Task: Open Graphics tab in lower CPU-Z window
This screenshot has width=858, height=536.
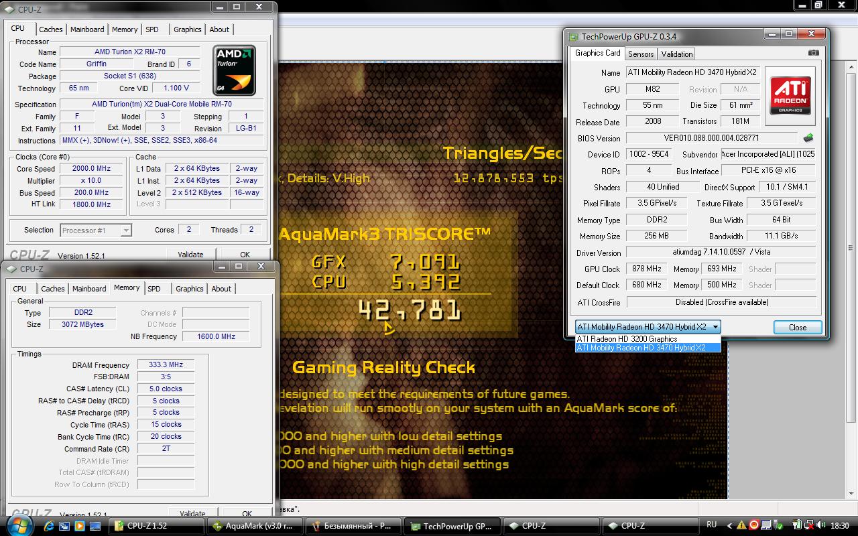Action: [190, 289]
